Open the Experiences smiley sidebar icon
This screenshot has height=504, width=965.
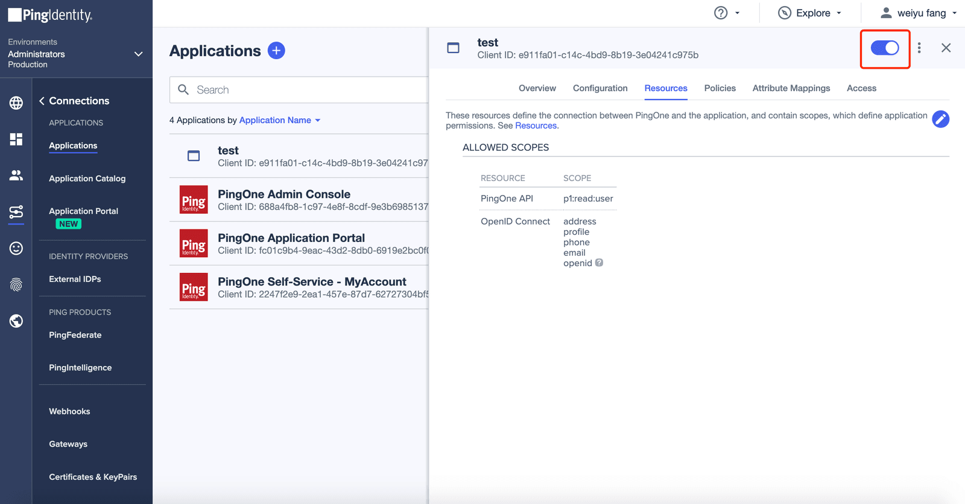click(16, 248)
